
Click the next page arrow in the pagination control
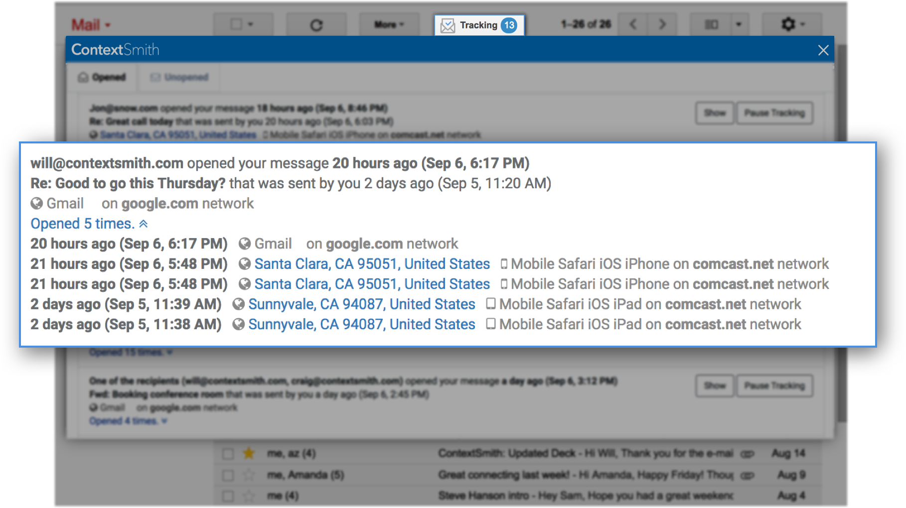point(662,24)
